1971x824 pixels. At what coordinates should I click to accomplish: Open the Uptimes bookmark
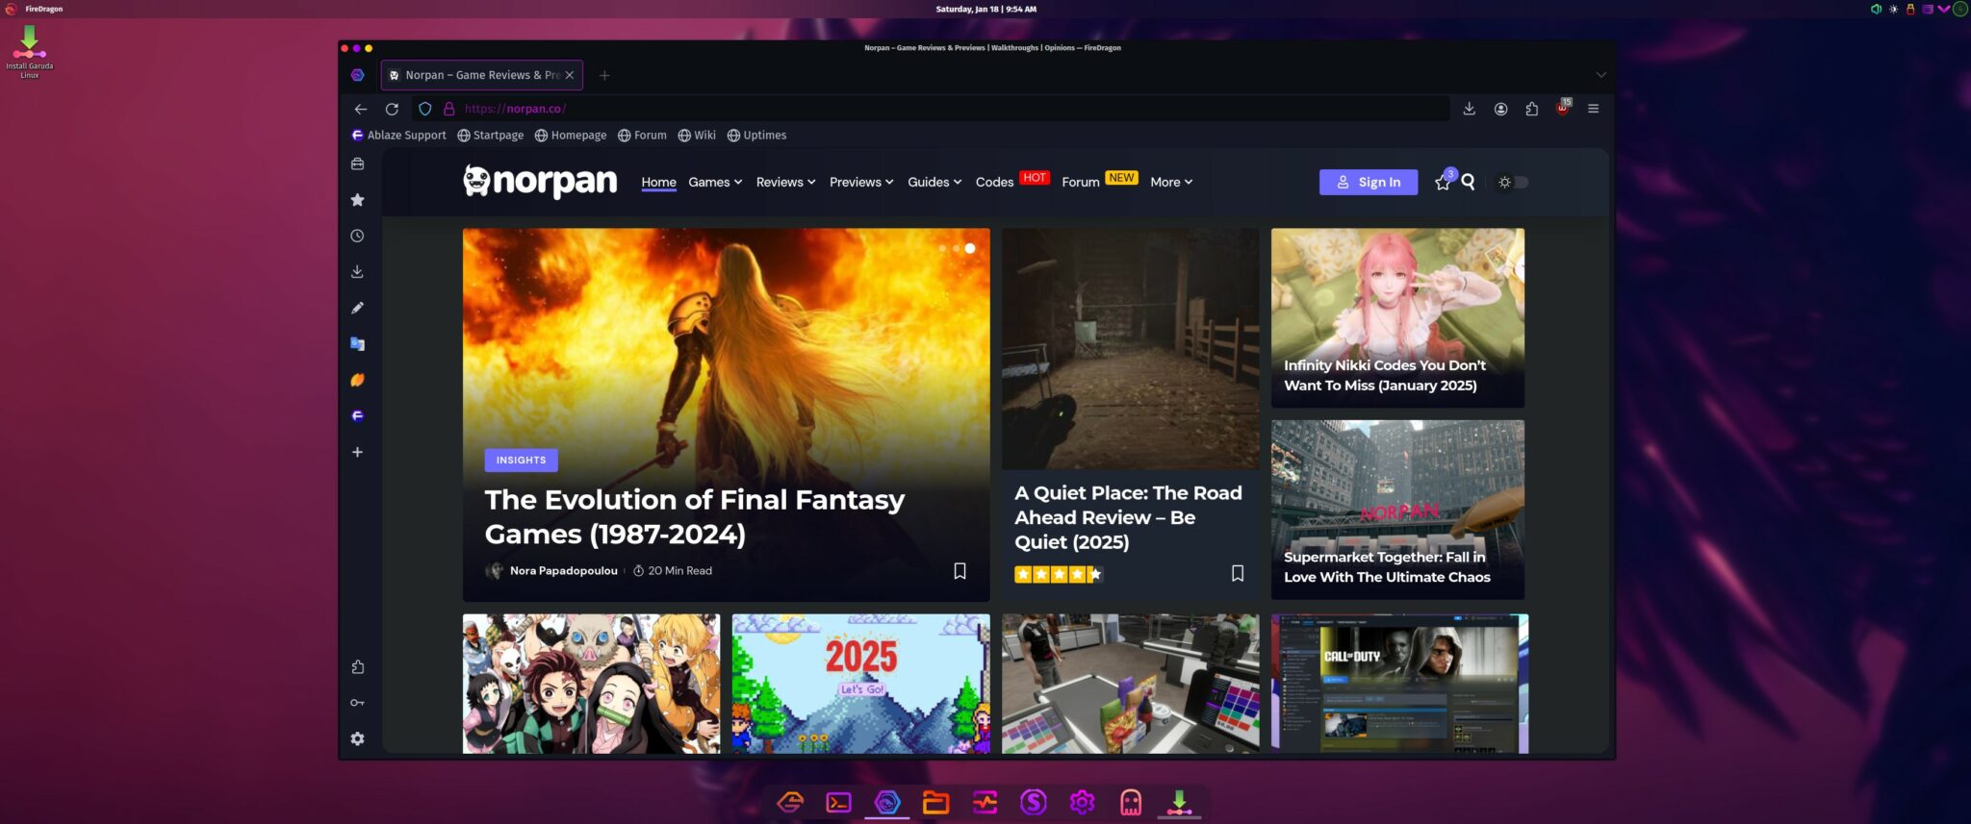click(x=756, y=136)
